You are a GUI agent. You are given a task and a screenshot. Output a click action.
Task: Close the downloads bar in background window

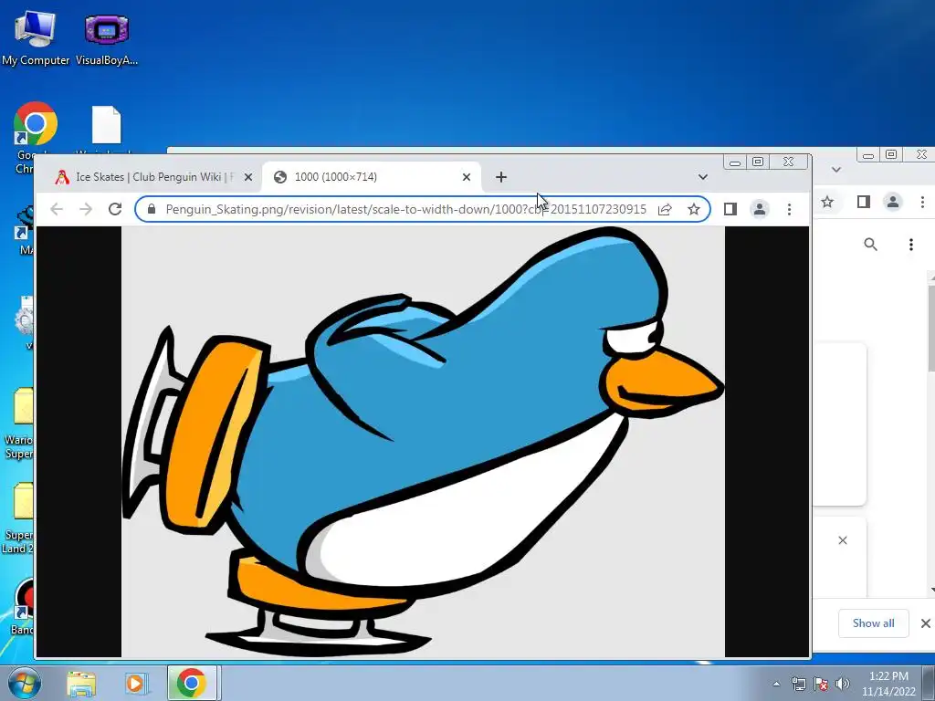(926, 623)
